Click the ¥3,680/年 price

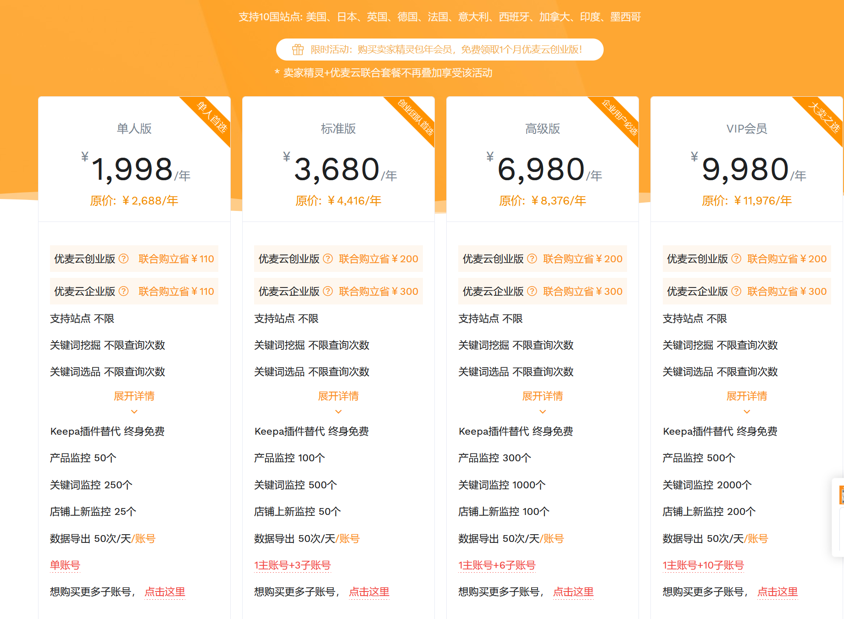pyautogui.click(x=340, y=169)
